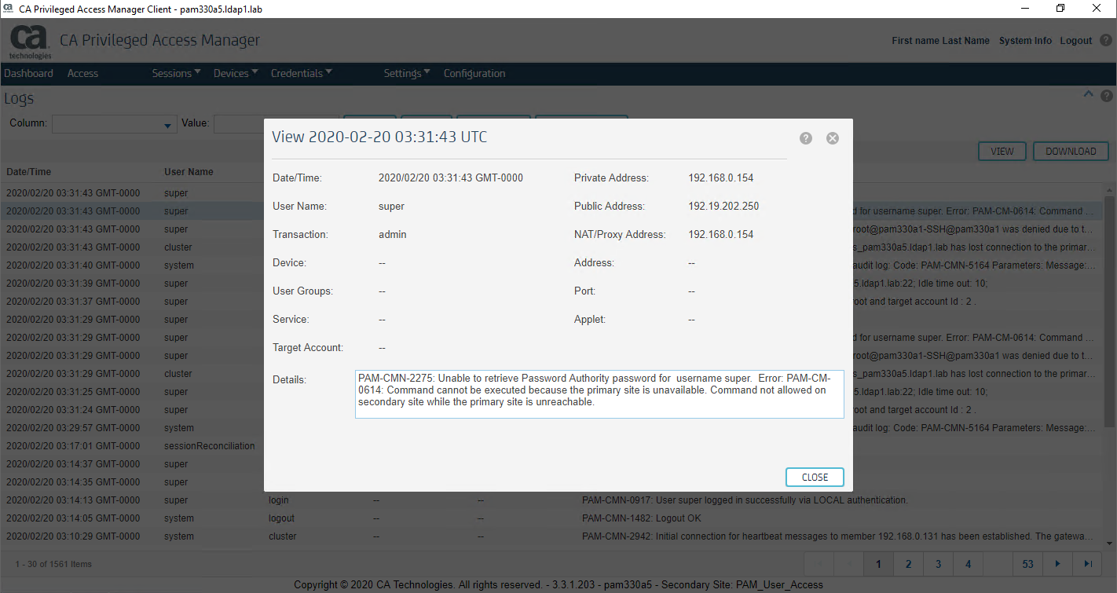Collapse the Logs filter panel chevron
Image resolution: width=1117 pixels, height=593 pixels.
(1089, 95)
